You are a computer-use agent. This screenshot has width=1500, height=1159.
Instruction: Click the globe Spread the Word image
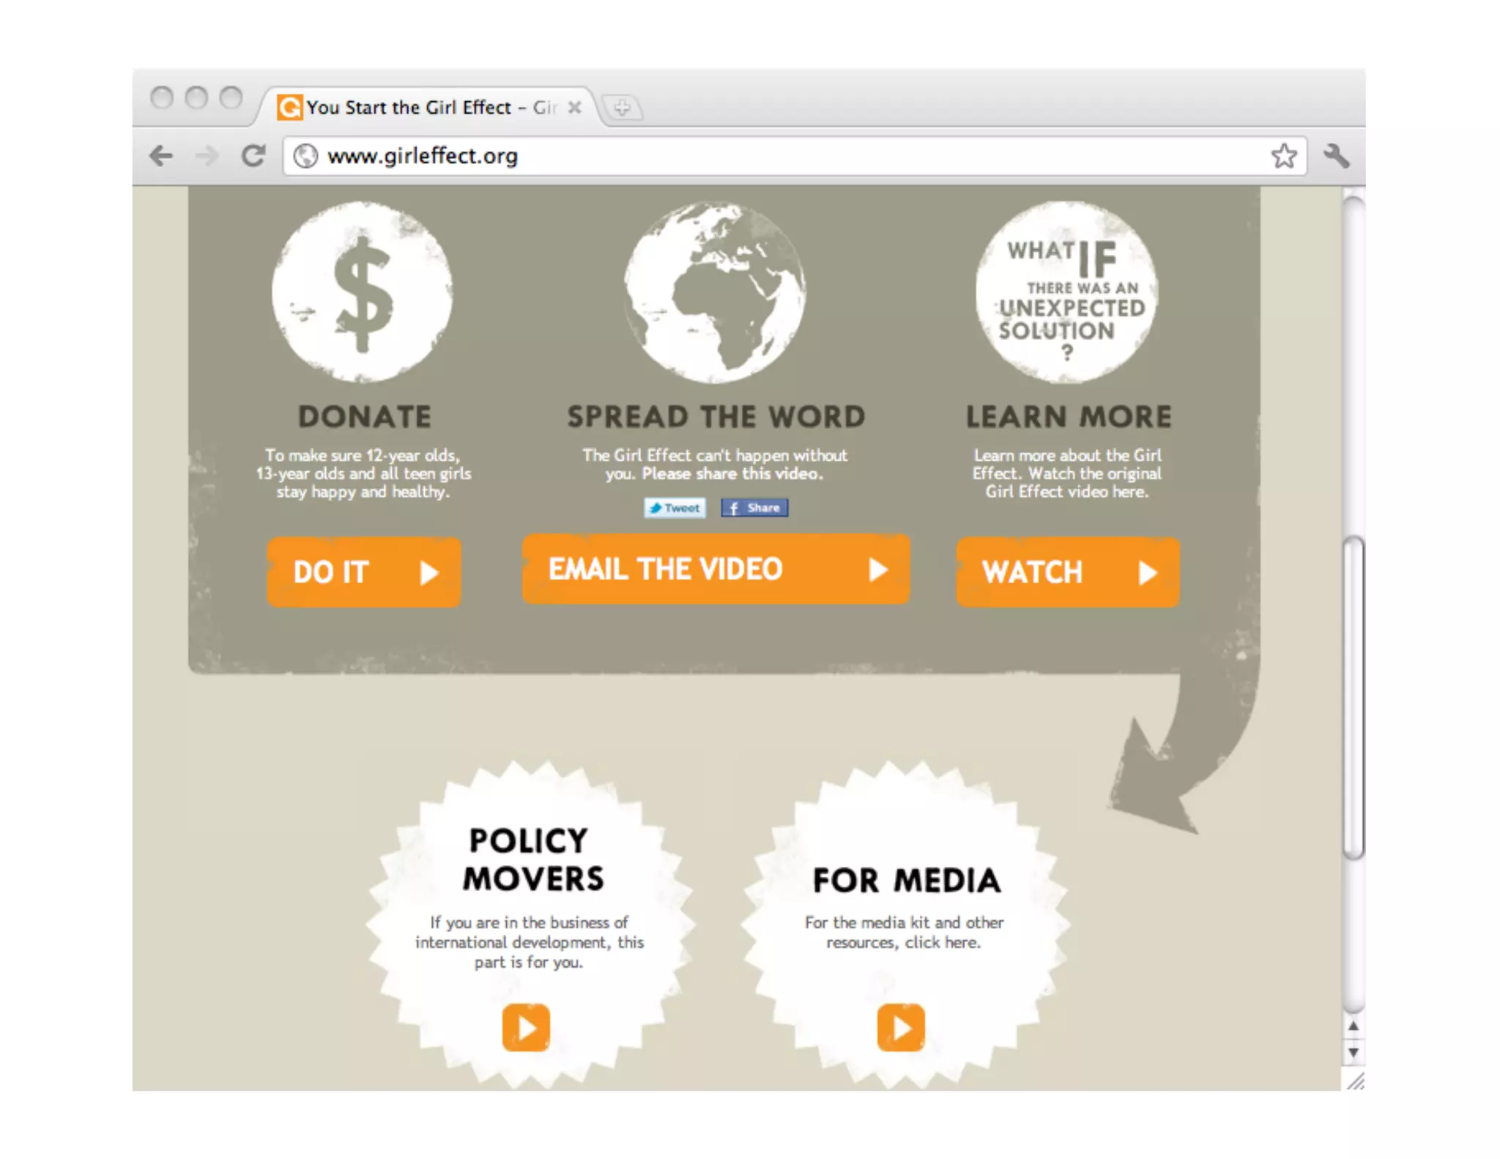click(715, 292)
